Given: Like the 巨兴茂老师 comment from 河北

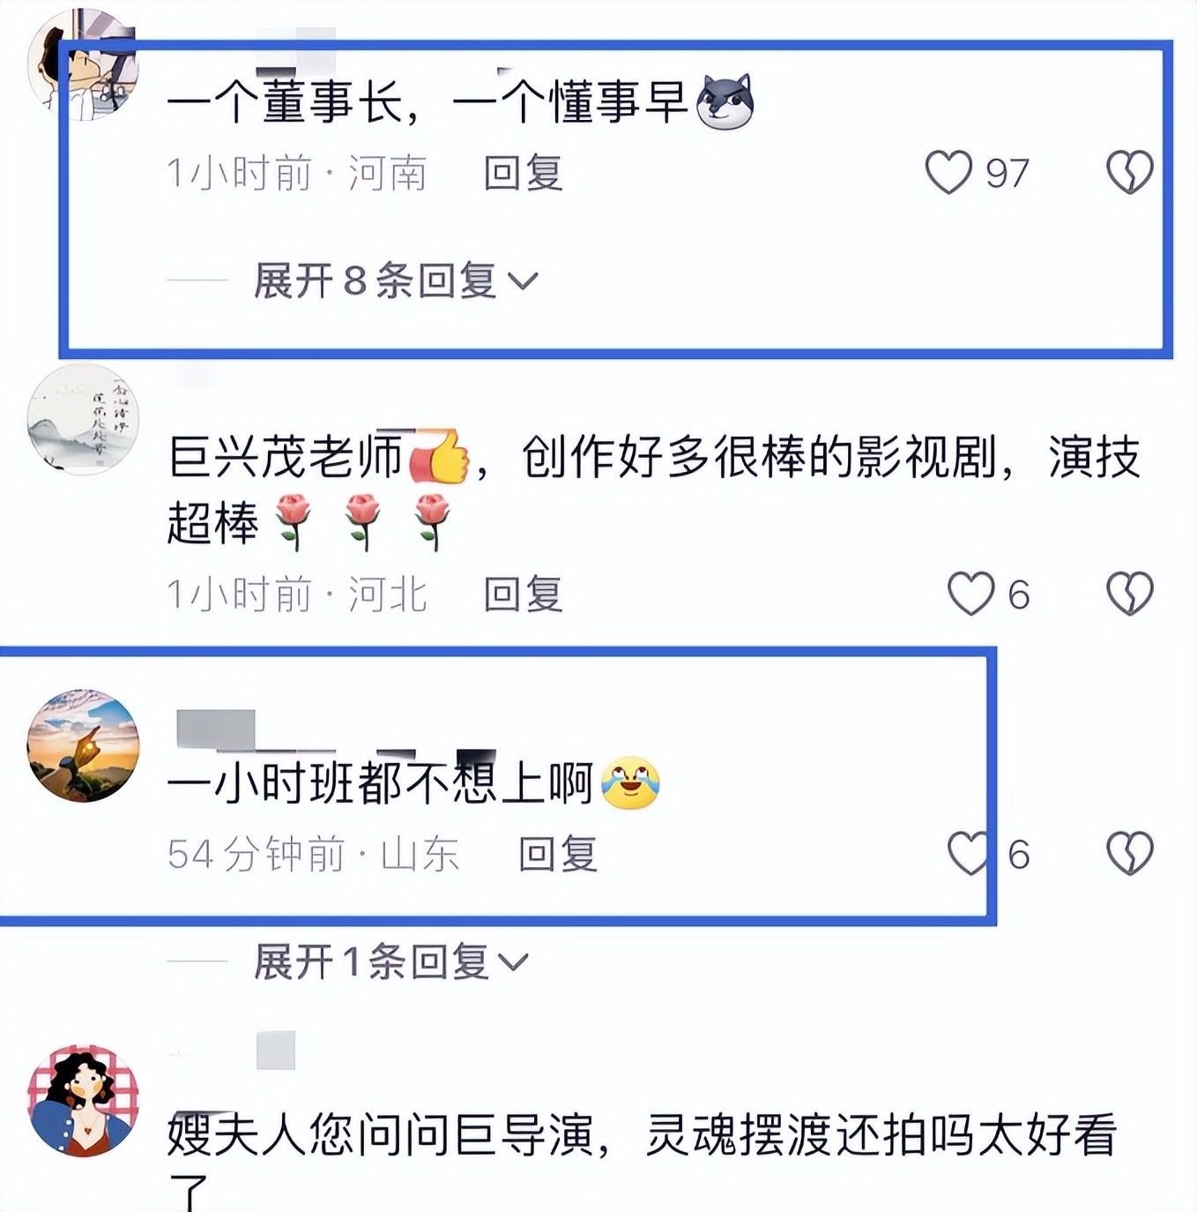Looking at the screenshot, I should [x=970, y=594].
